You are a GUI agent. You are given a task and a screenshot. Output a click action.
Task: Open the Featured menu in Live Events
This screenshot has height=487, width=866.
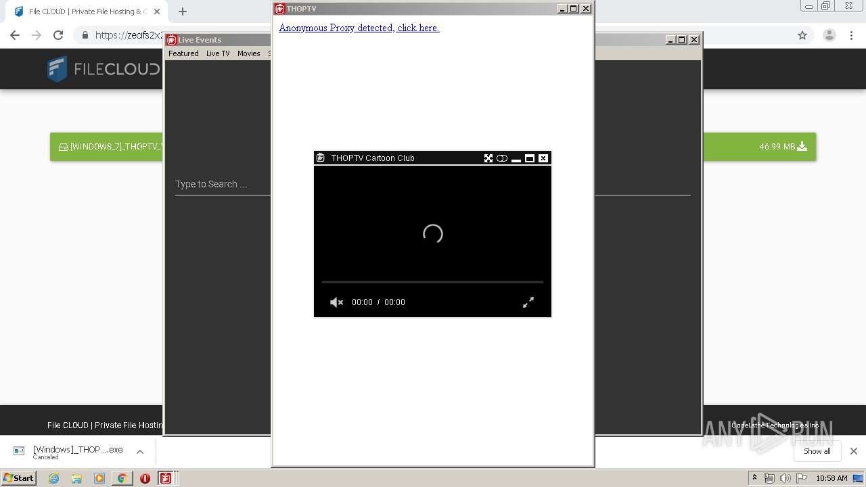coord(183,53)
